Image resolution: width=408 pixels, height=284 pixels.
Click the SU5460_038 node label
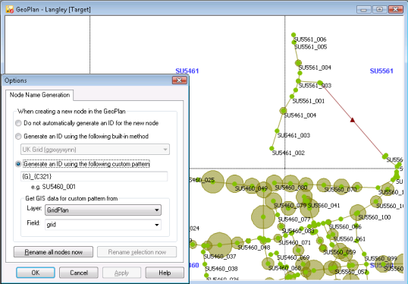click(221, 269)
